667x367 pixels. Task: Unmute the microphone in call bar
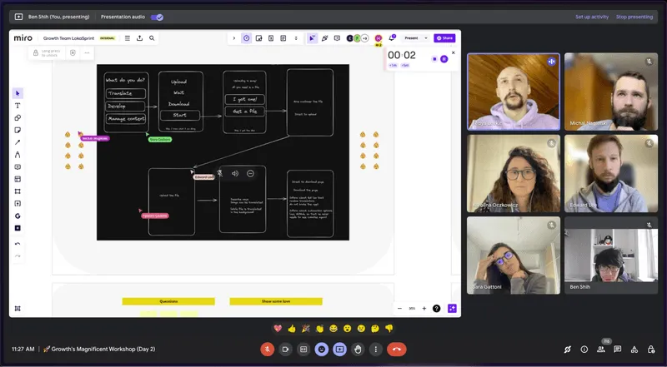[268, 350]
